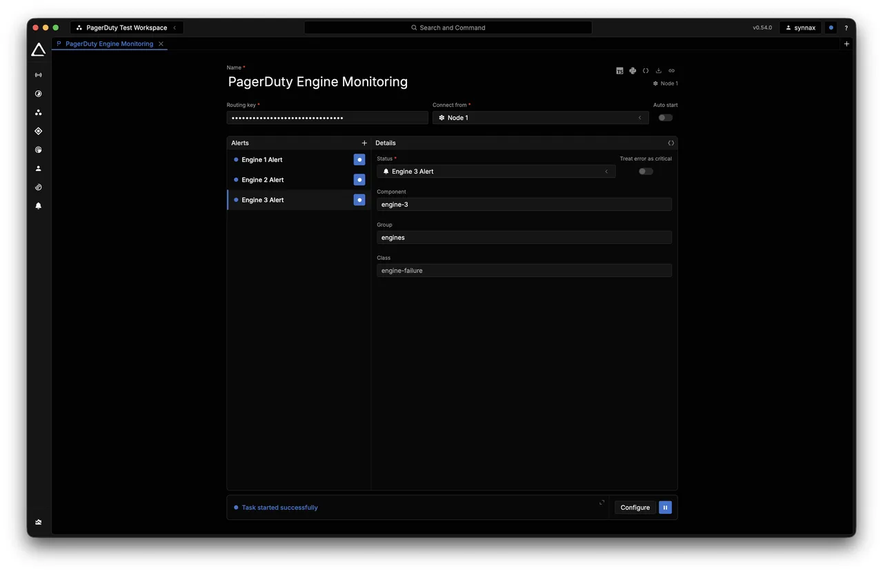The height and width of the screenshot is (573, 883).
Task: Add a new alert with the plus icon
Action: pyautogui.click(x=364, y=143)
